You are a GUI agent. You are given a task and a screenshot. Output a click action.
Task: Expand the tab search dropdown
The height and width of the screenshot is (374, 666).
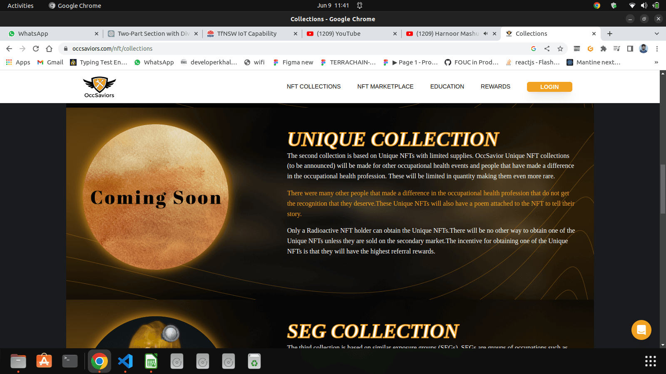[657, 34]
